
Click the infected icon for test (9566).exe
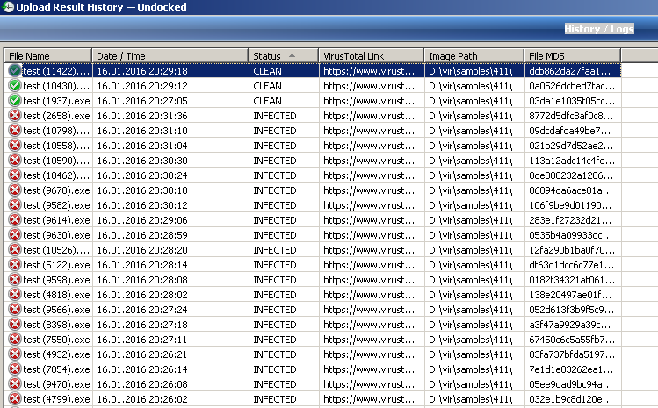click(x=15, y=310)
